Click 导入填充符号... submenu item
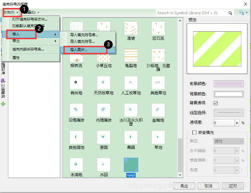Image resolution: width=251 pixels, height=193 pixels. coord(82,41)
